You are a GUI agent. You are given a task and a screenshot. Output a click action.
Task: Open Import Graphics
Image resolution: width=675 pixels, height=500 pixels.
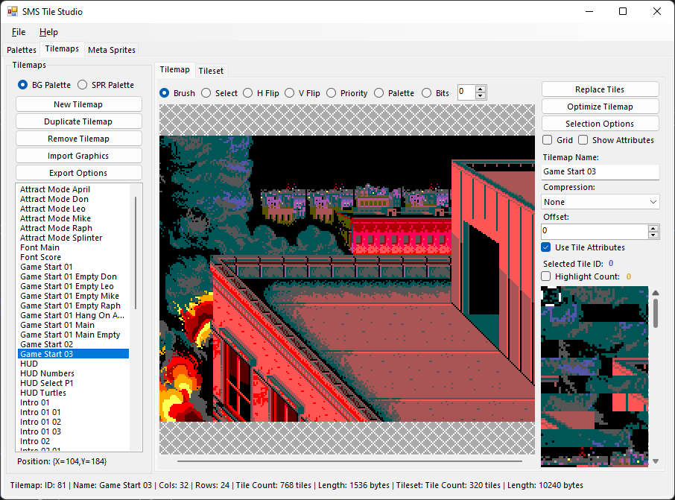[78, 156]
